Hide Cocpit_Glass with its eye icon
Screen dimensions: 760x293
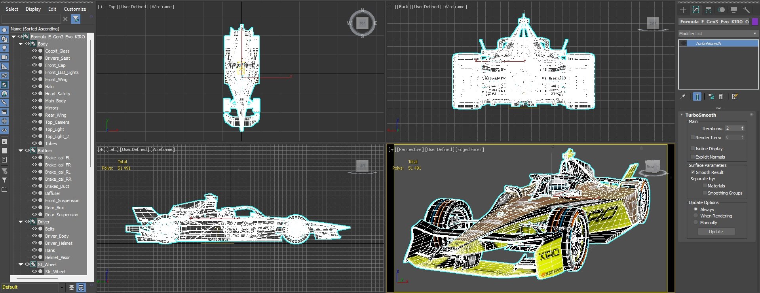tap(34, 51)
